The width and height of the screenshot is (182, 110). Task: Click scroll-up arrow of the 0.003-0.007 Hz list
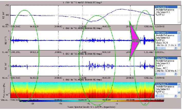click(x=179, y=59)
